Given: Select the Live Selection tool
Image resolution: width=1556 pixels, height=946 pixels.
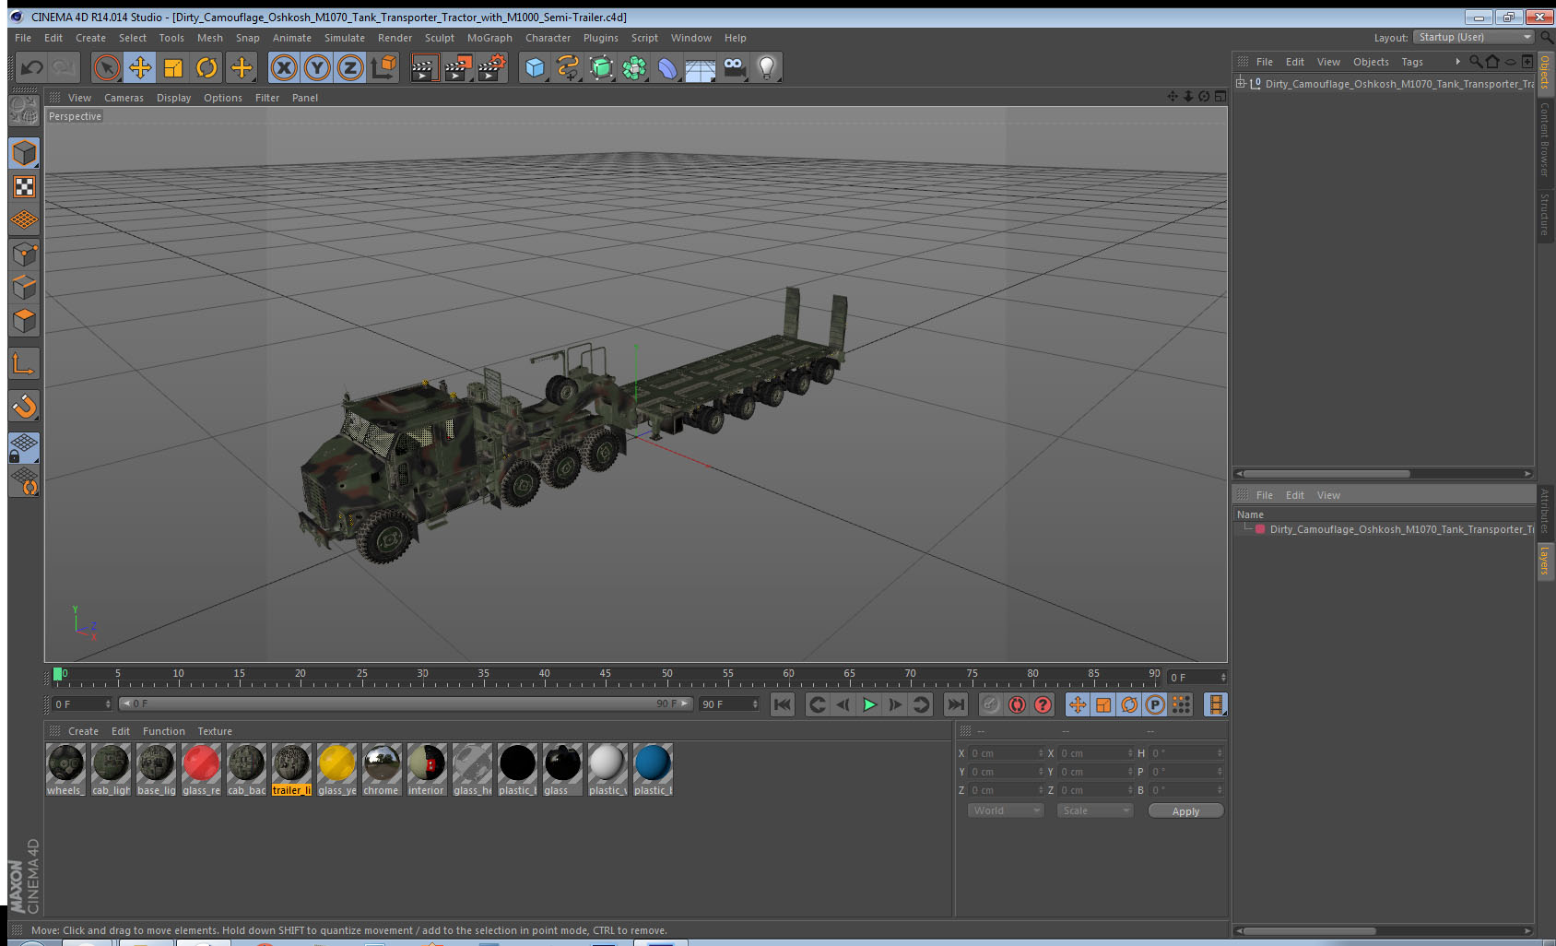Looking at the screenshot, I should [x=107, y=67].
